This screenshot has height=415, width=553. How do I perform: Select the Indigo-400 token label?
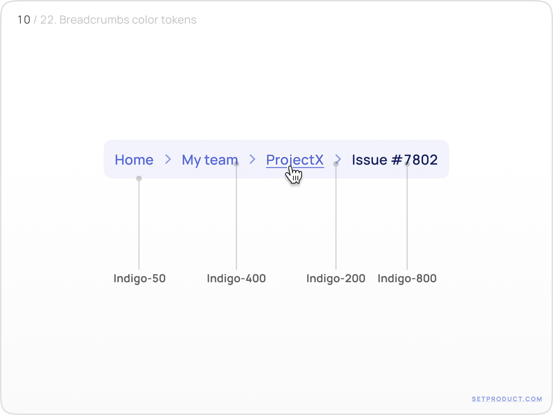[x=236, y=278]
